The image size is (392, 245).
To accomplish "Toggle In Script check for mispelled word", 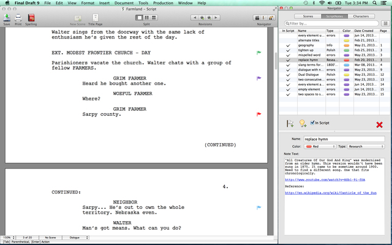I will pos(288,55).
